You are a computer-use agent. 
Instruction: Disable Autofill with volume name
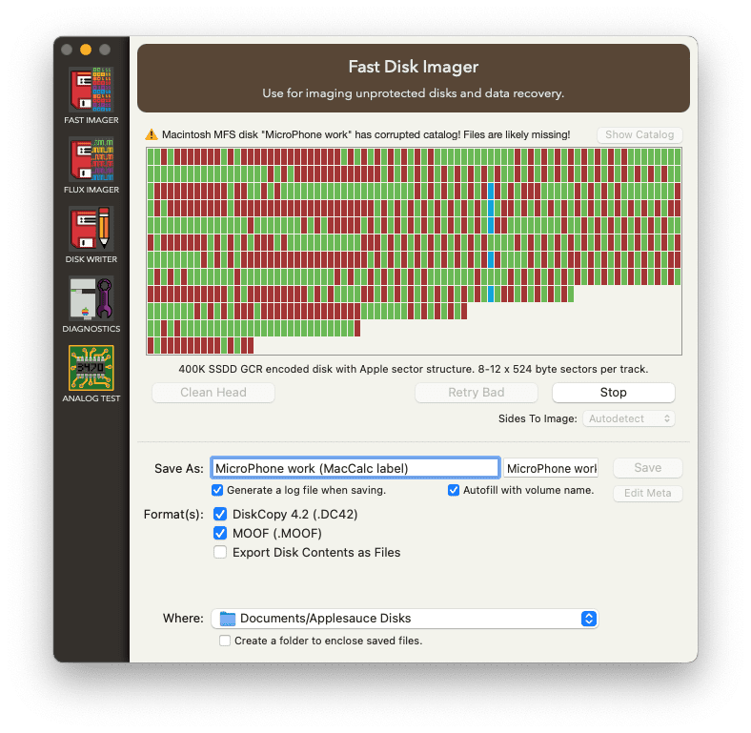[454, 490]
